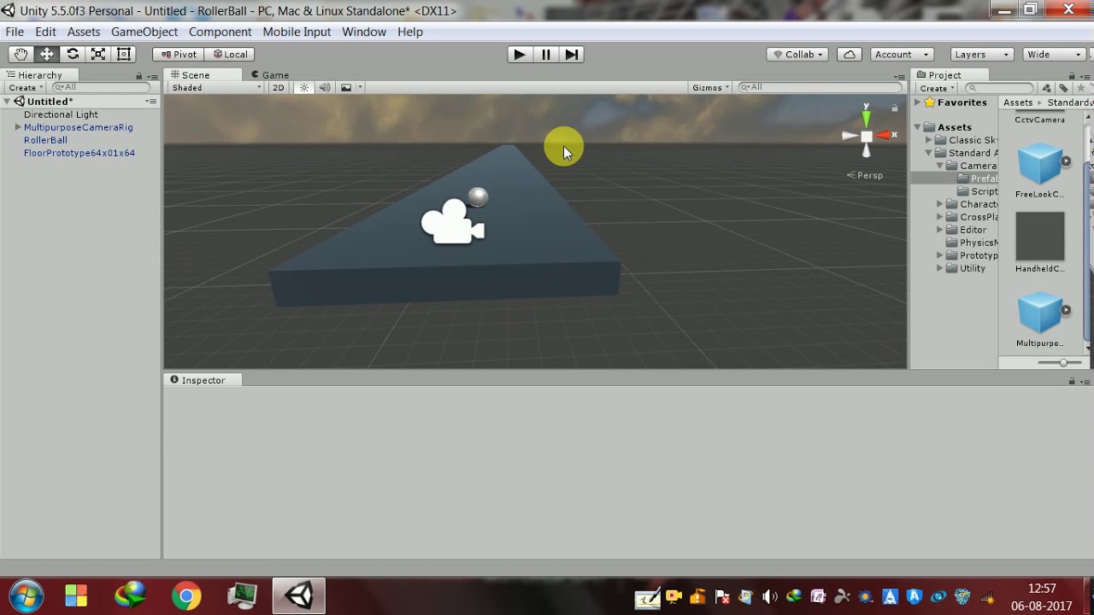Open the Edit menu
Screen dimensions: 1094x615
coord(45,32)
